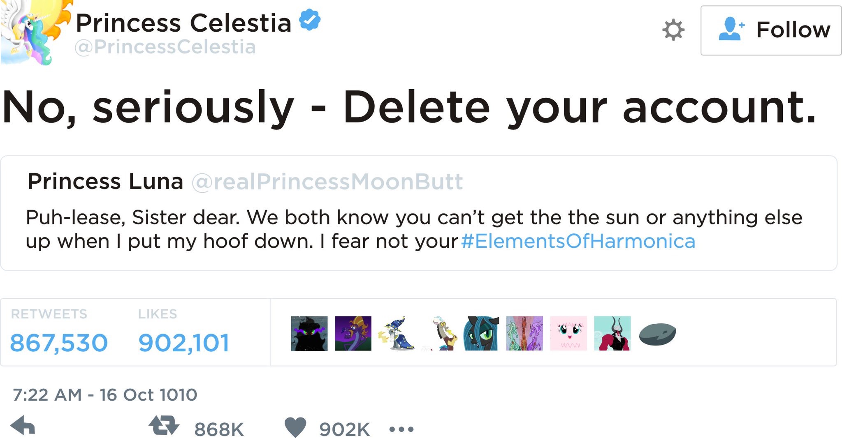
Task: Retweet this tweet using the retweet icon
Action: [x=164, y=426]
